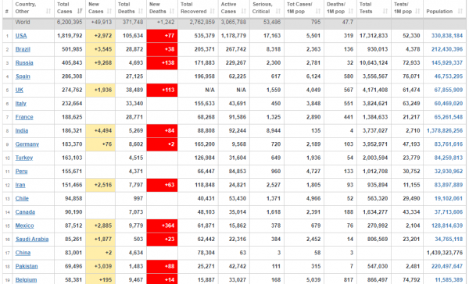Click New Deaths column sort icon
469x284 pixels.
172,12
